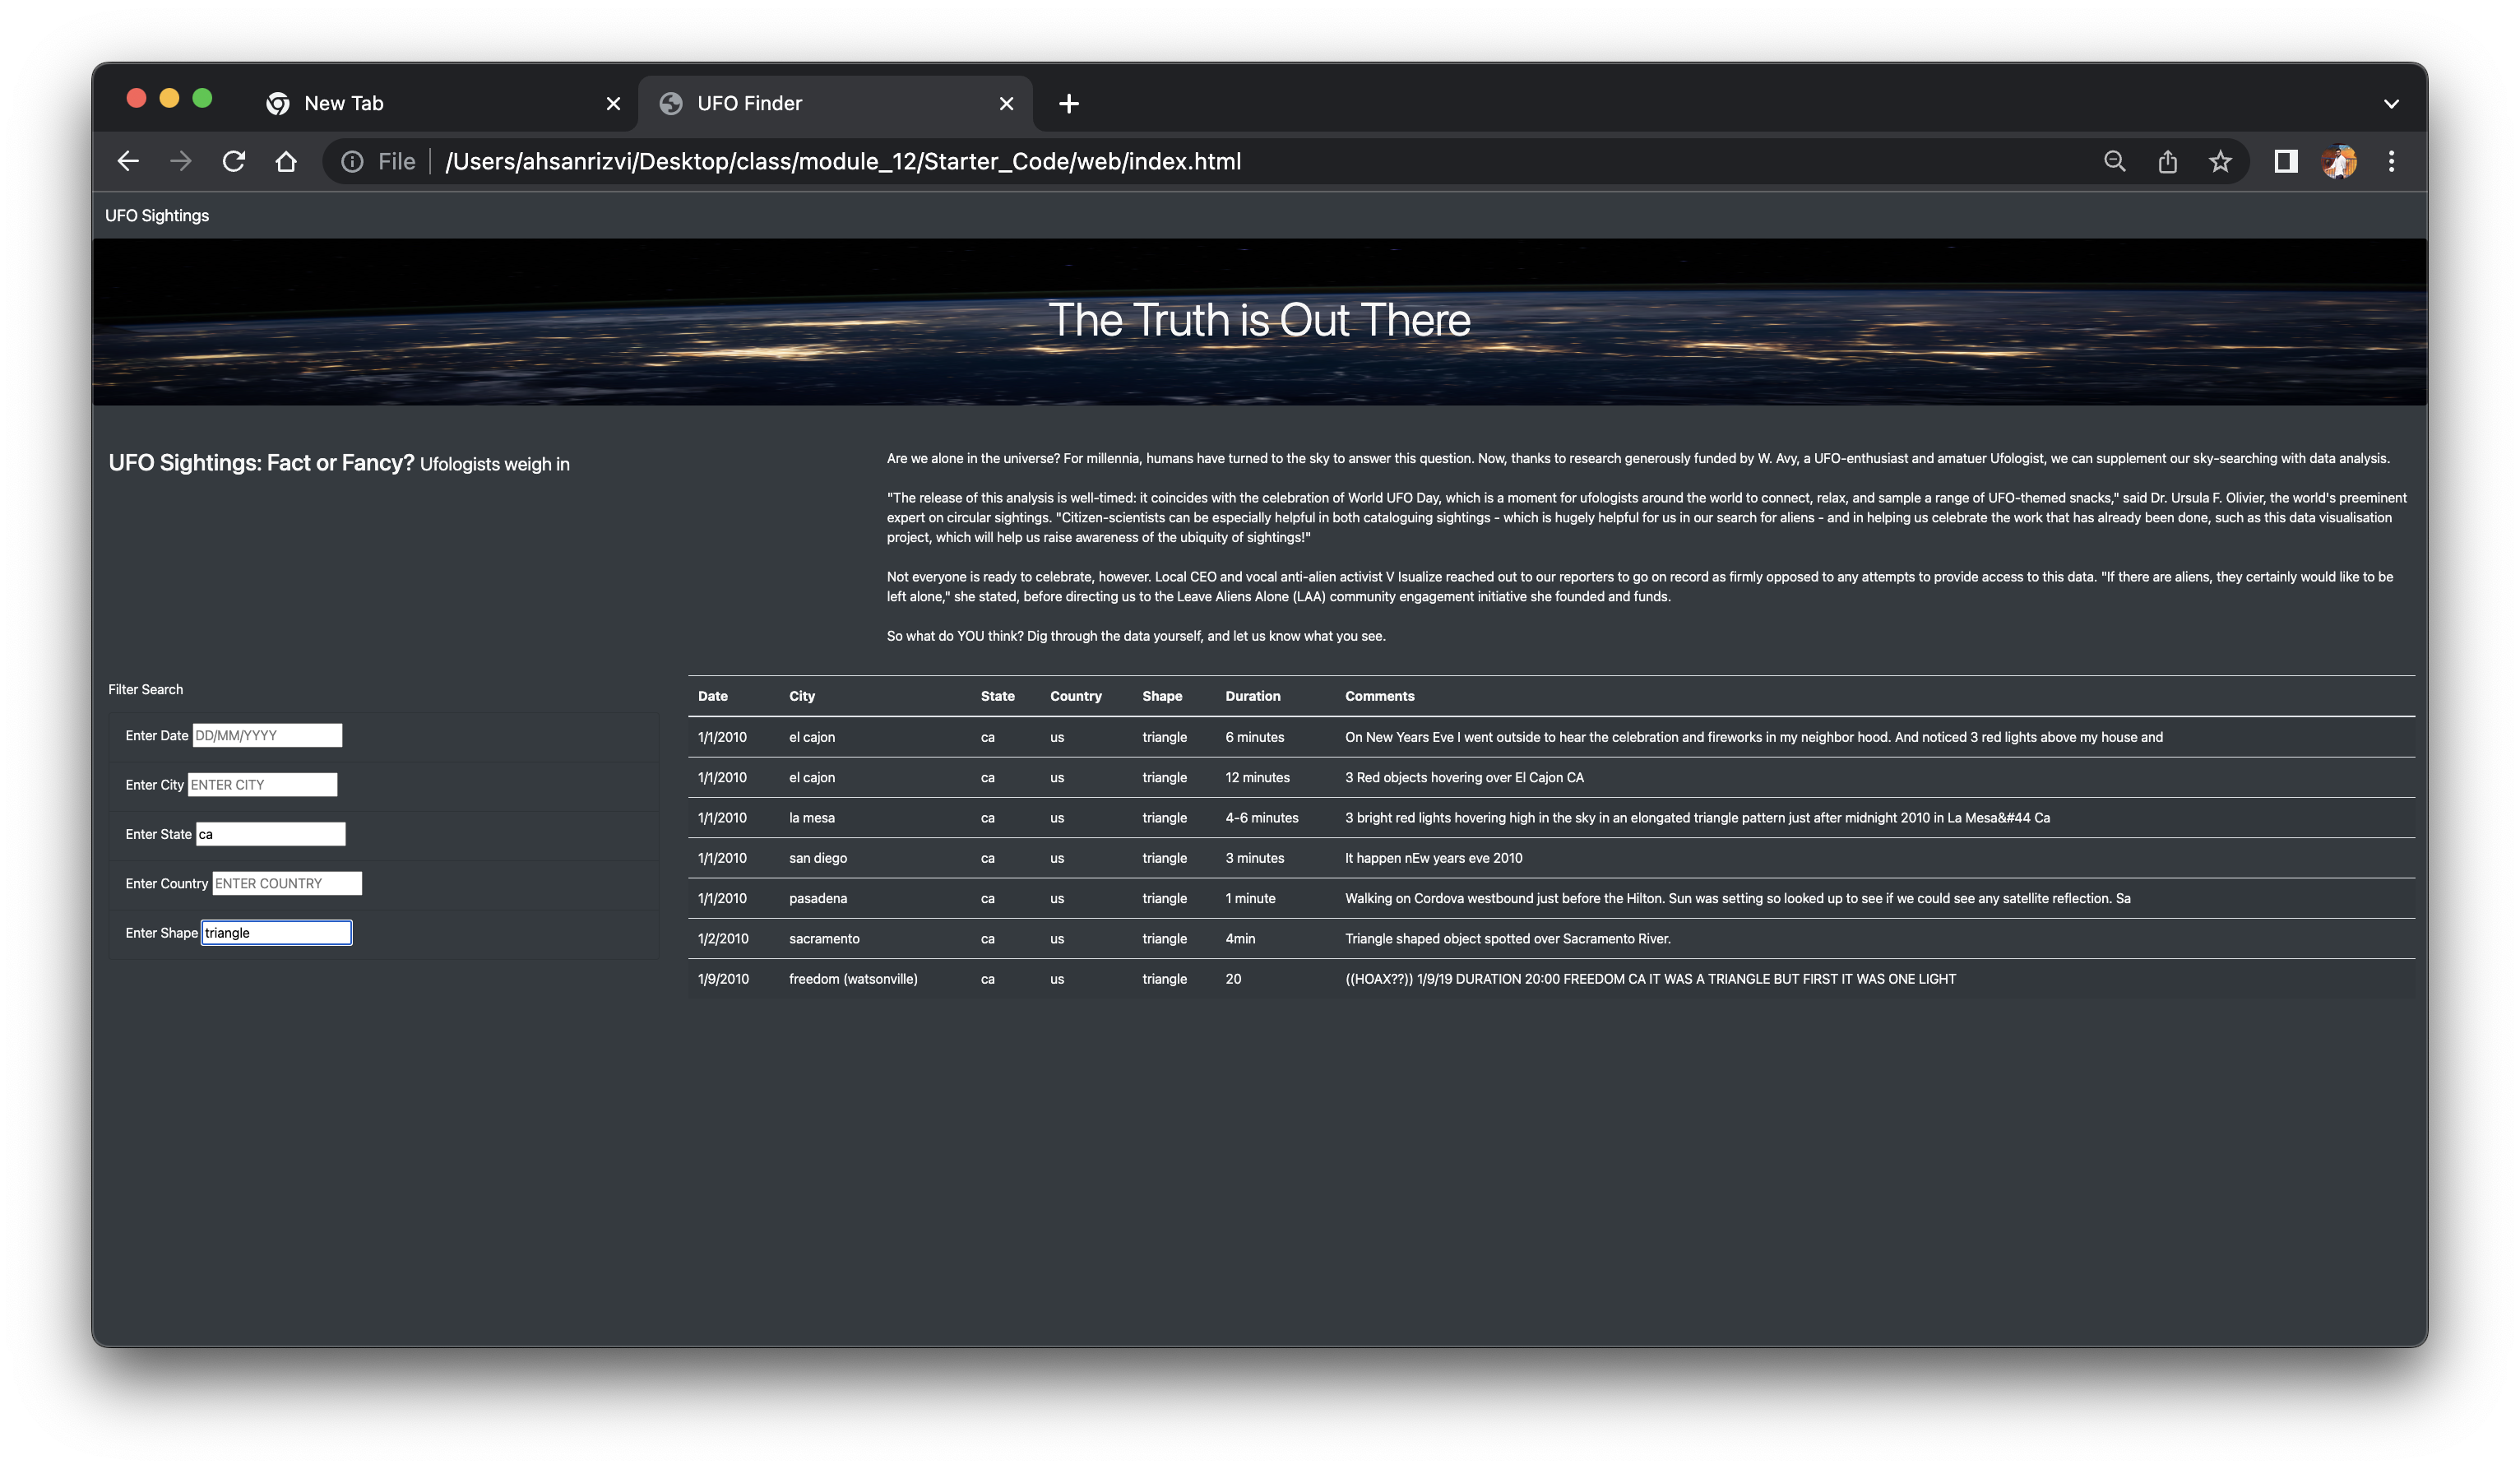This screenshot has height=1469, width=2520.
Task: Reload the current page
Action: (x=234, y=161)
